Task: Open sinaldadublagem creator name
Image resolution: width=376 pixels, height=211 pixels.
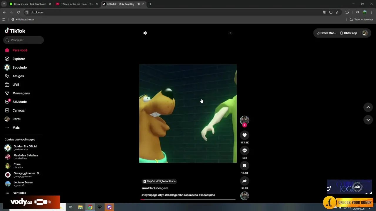Action: click(155, 188)
